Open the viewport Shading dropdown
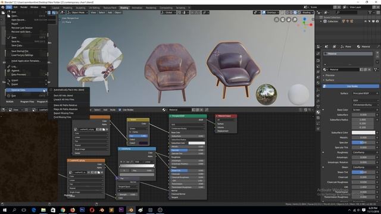 coord(307,12)
